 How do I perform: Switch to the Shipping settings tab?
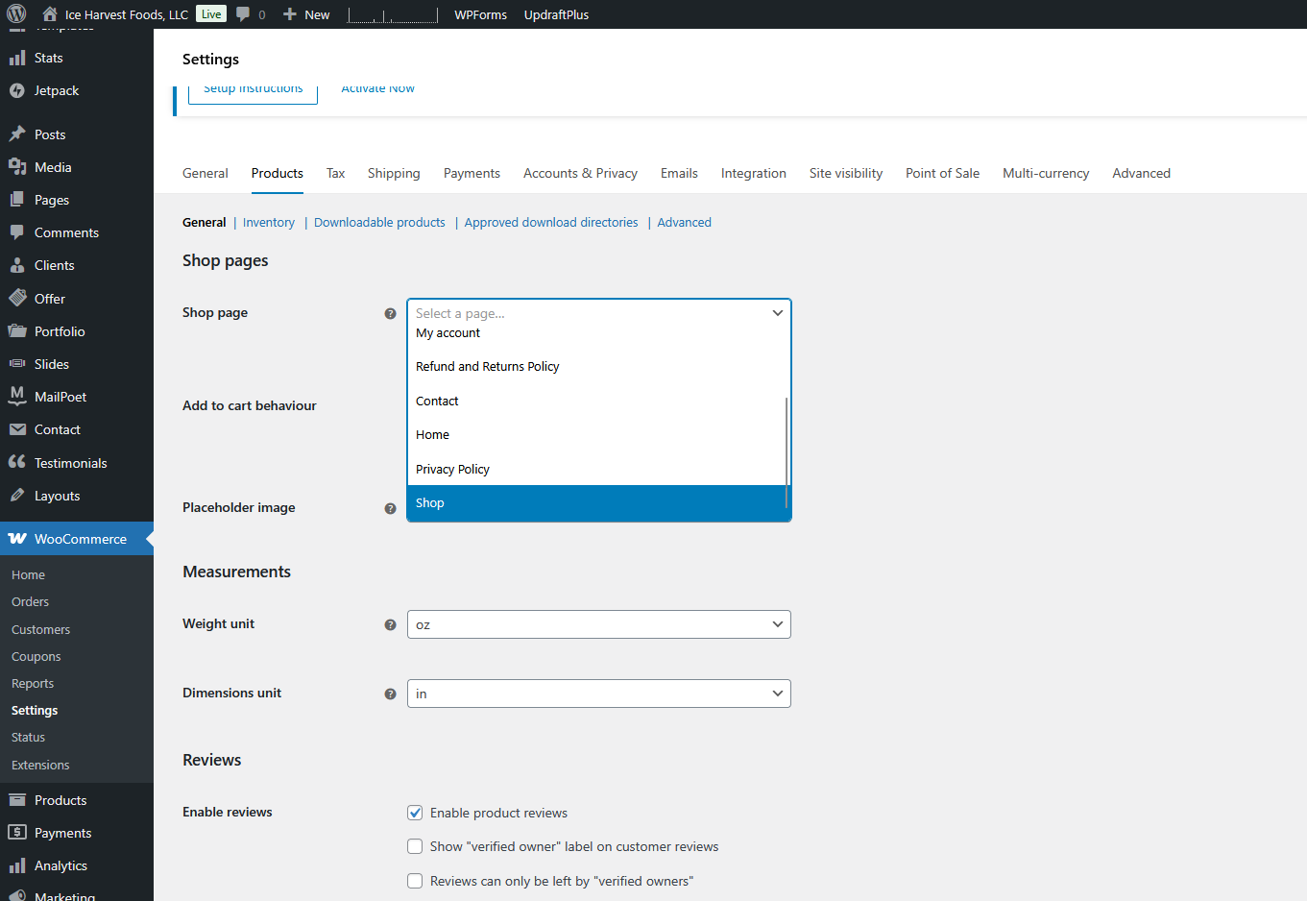point(394,173)
